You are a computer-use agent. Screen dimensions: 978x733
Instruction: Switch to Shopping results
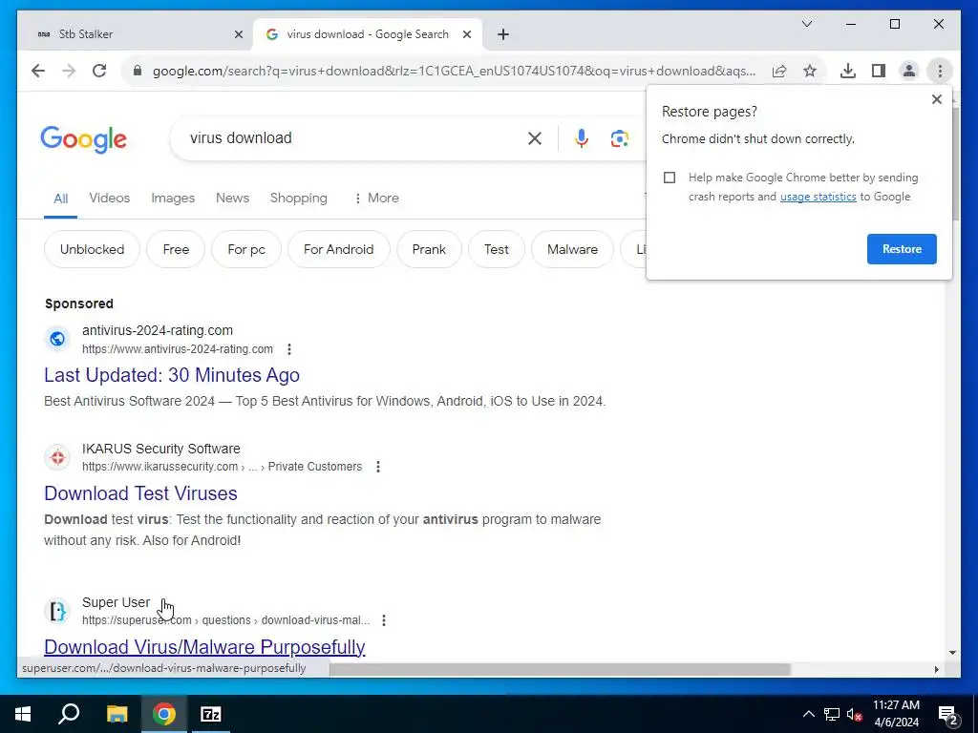tap(298, 198)
